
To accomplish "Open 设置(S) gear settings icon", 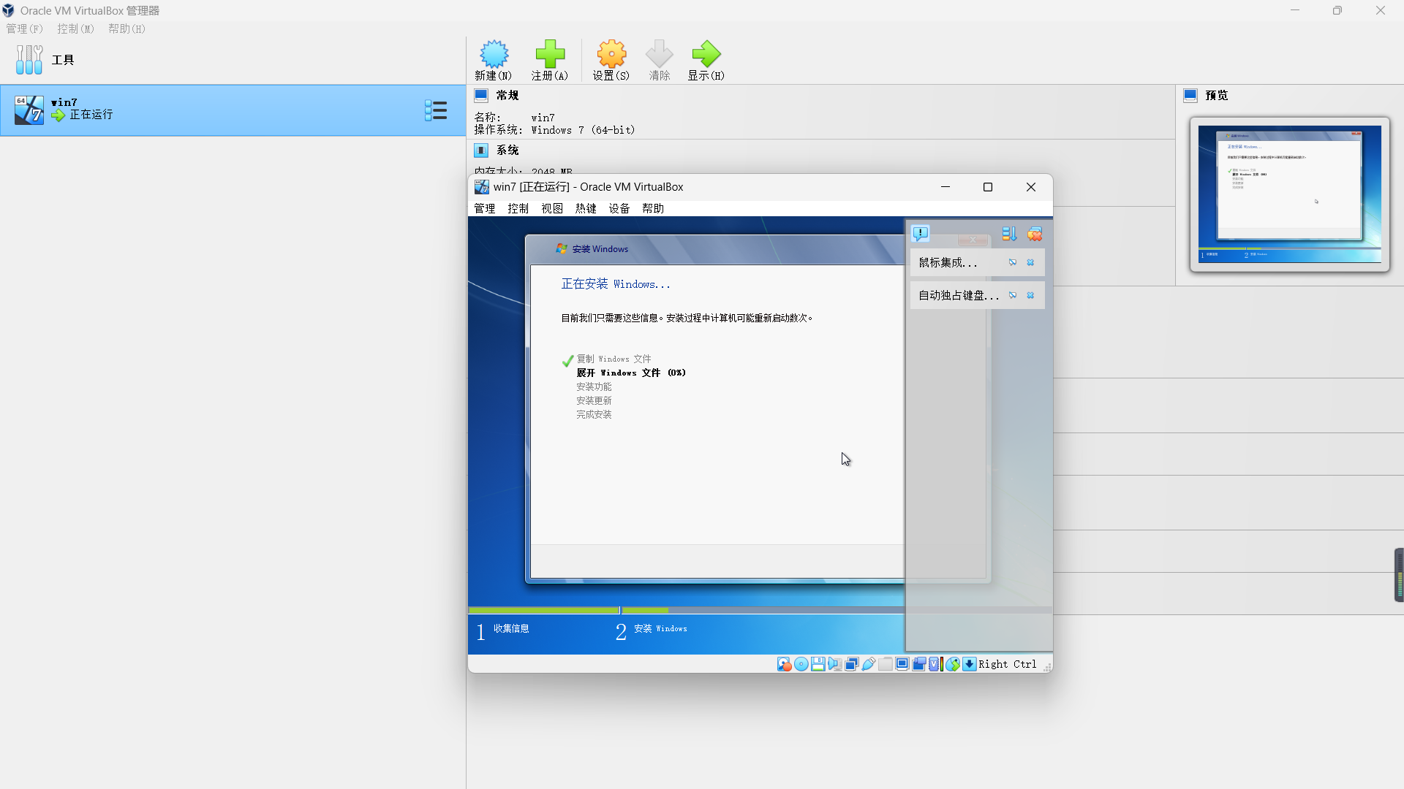I will coord(611,54).
